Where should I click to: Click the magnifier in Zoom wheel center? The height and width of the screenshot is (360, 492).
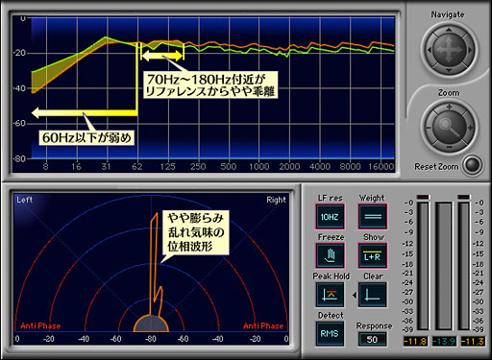coord(449,127)
